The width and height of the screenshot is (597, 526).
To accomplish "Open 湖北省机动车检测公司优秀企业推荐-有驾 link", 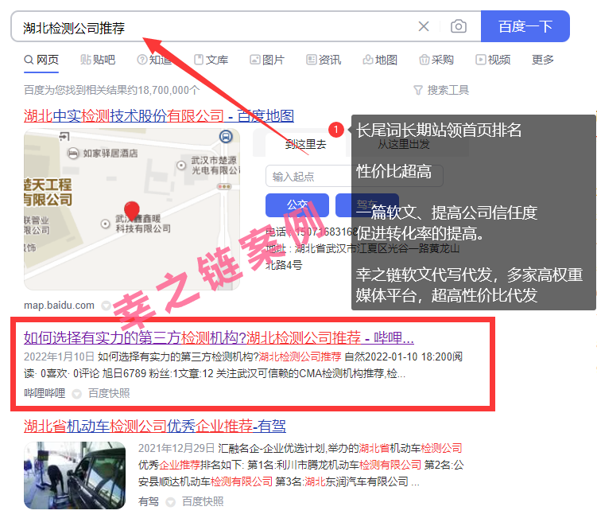I will pos(154,426).
